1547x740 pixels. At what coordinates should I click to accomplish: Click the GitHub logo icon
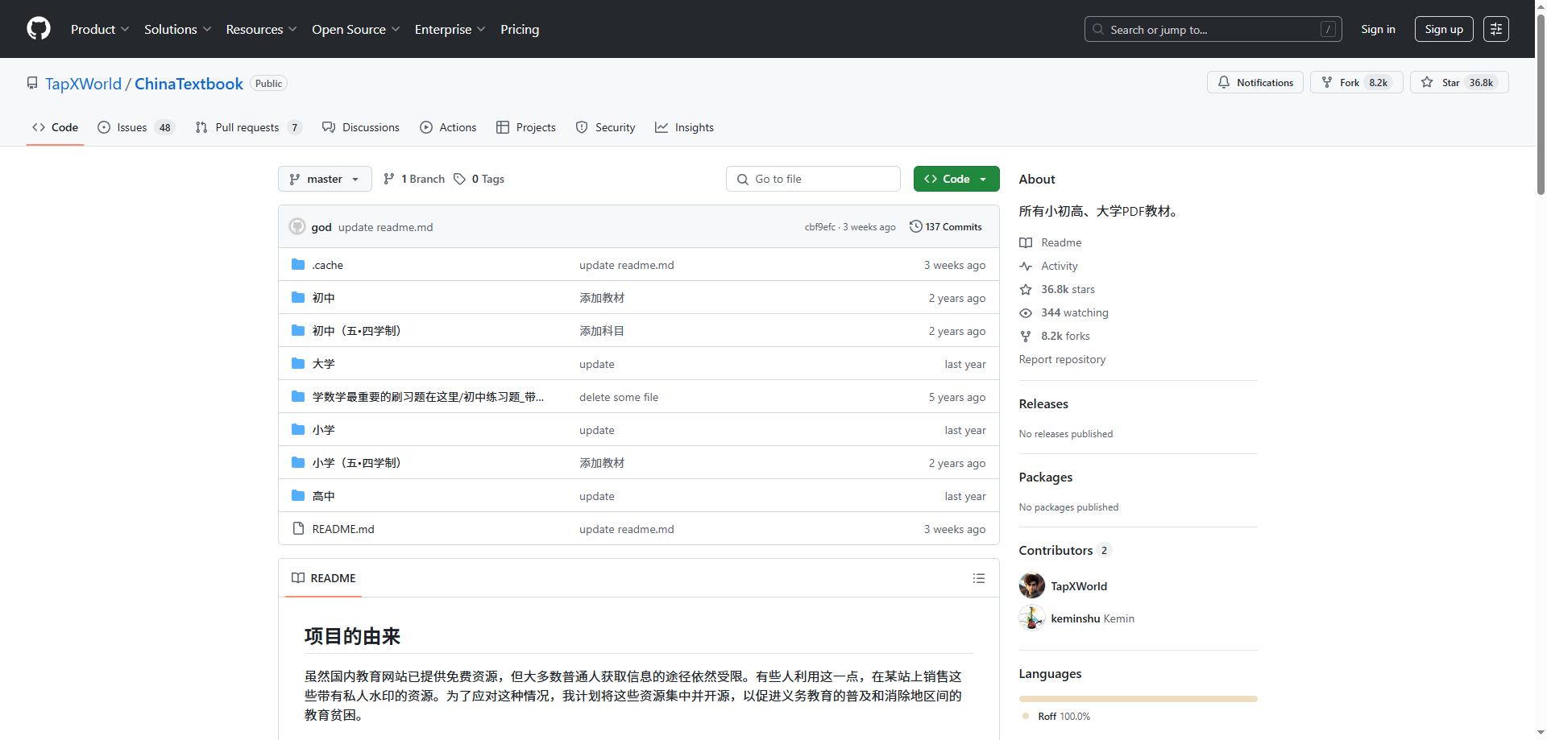point(39,29)
